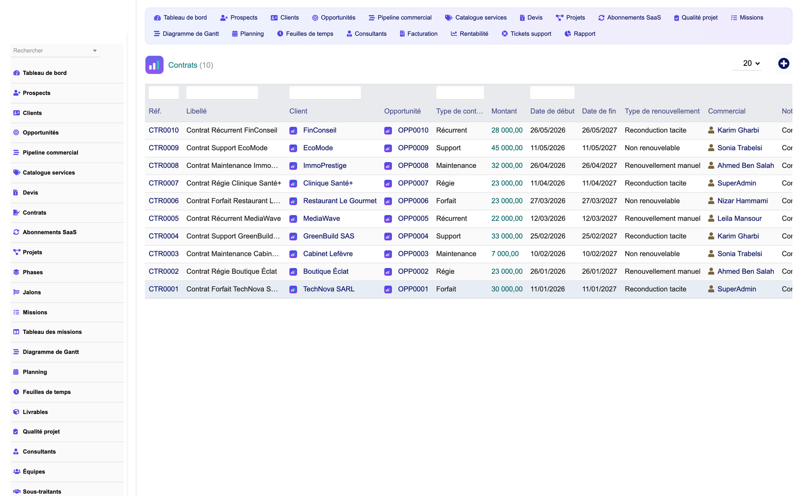
Task: Open Tickets support in the top menu
Action: coord(526,34)
